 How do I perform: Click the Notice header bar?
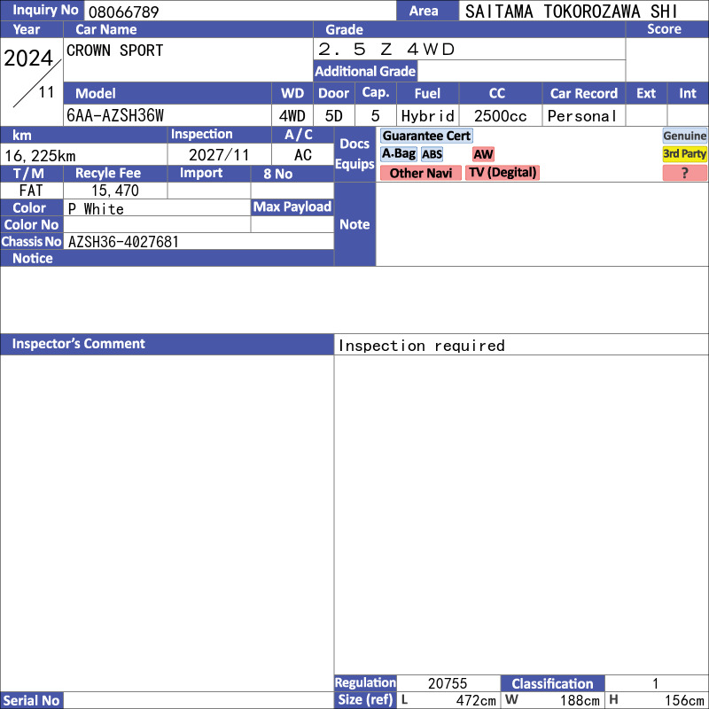167,258
